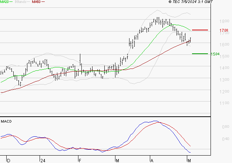Viewport: 232px width, 163px height.
Task: Click the MA50 legend label
Action: 36,2
